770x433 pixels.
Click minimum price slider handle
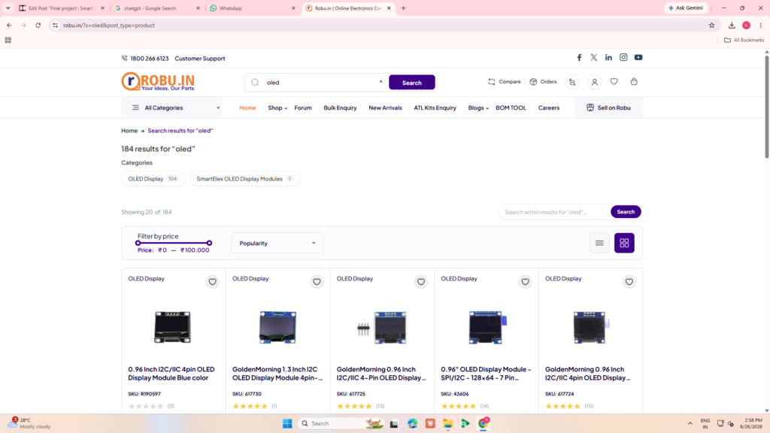[x=138, y=243]
